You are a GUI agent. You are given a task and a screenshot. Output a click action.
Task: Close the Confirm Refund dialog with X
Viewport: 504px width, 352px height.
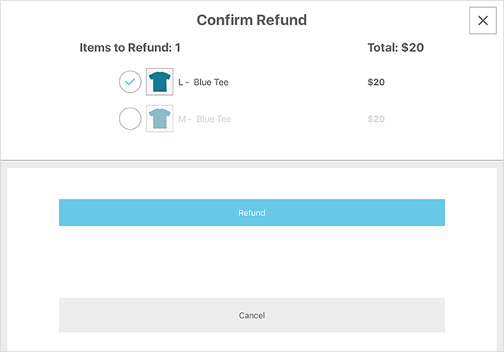pyautogui.click(x=483, y=20)
